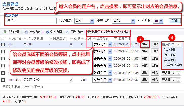Click points value 288
Image resolution: width=184 pixels, height=106 pixels.
84,80
